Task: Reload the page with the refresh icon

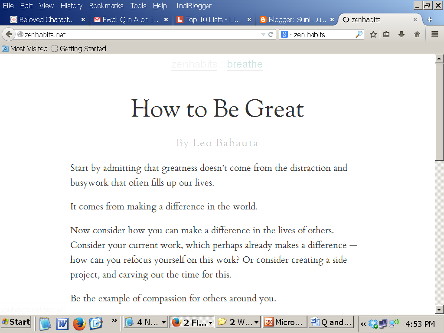Action: tap(271, 35)
